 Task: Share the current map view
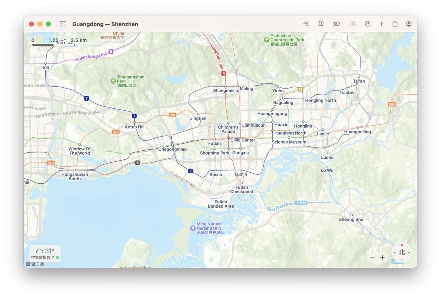point(395,24)
